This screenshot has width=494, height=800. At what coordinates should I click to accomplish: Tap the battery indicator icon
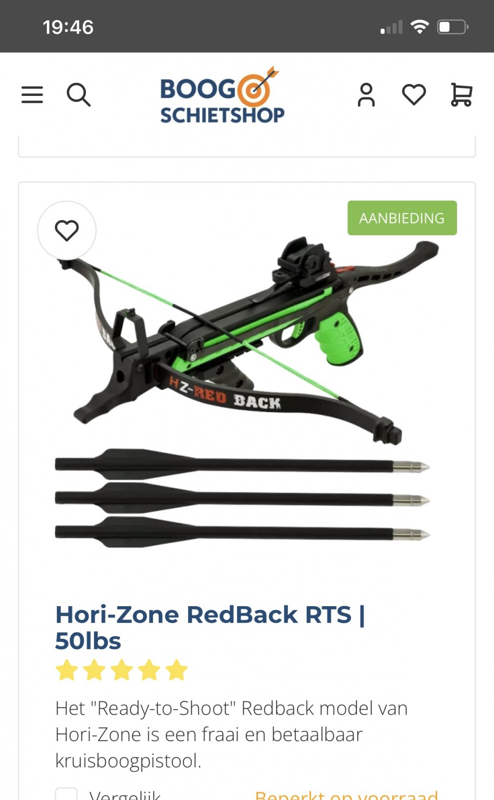(x=453, y=27)
